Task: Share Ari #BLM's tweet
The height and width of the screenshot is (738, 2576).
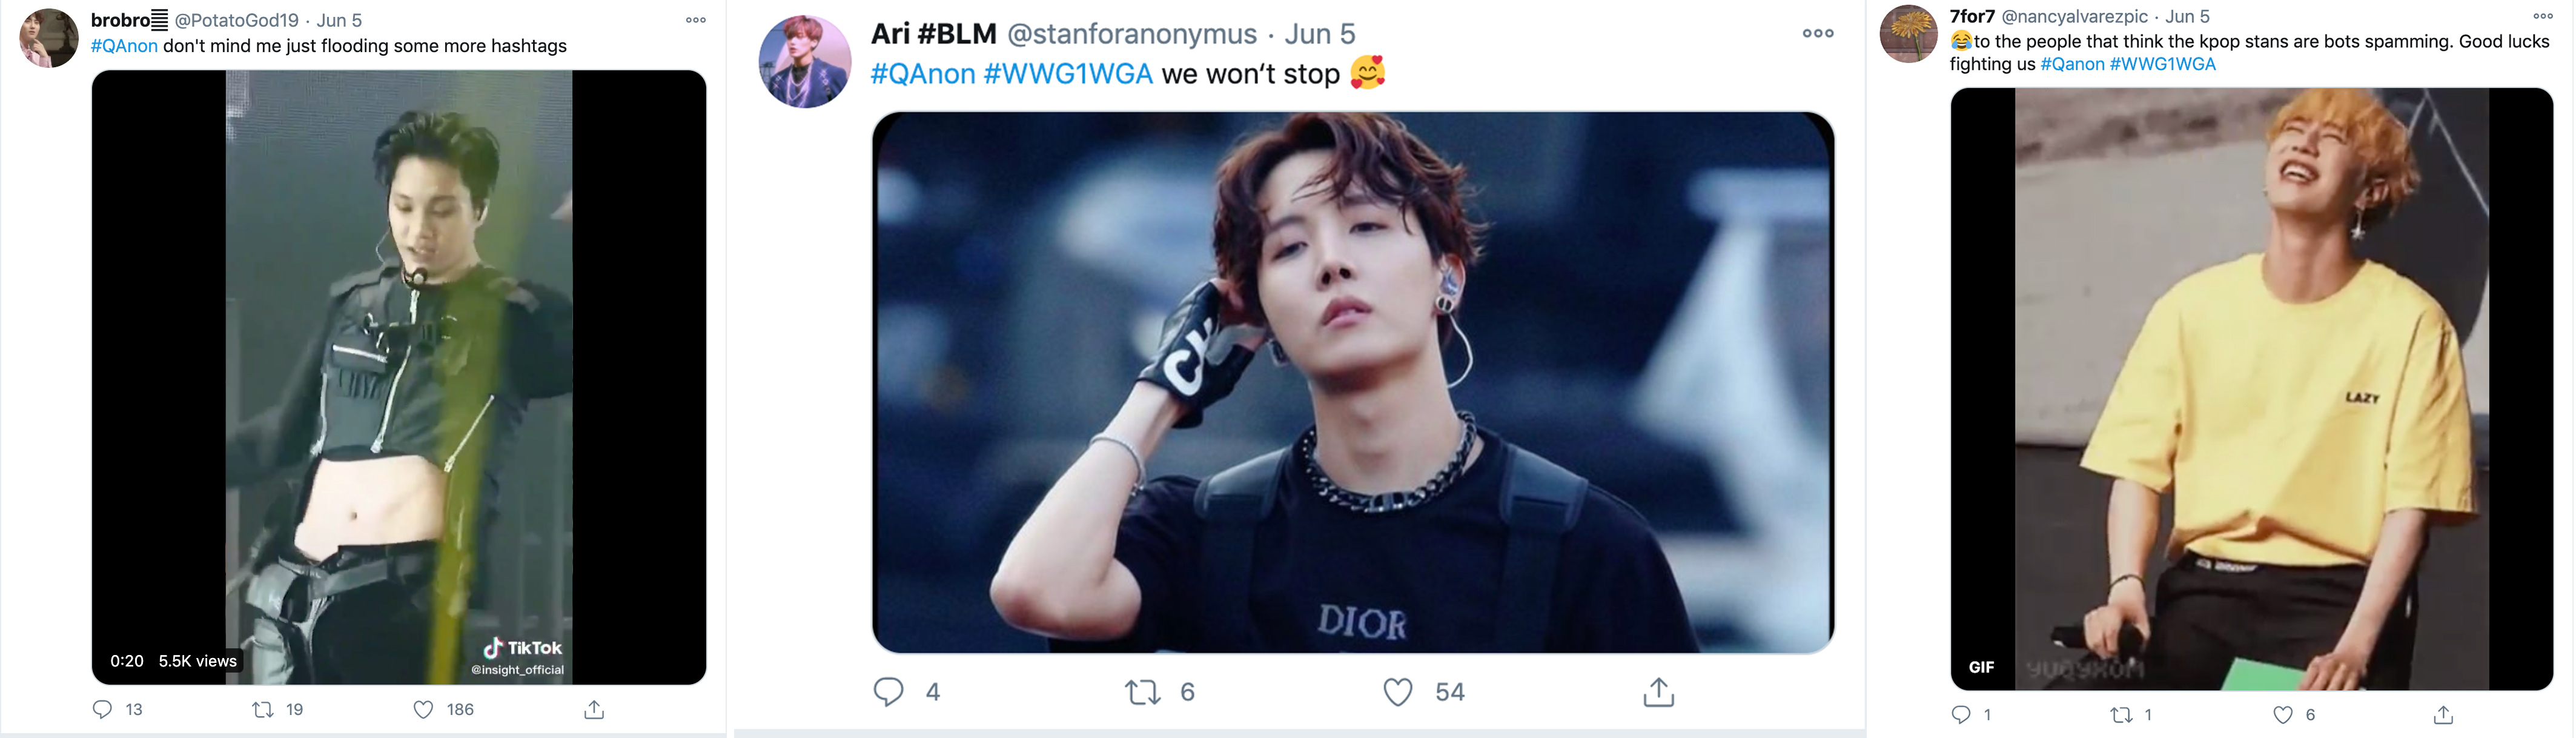Action: tap(1658, 692)
